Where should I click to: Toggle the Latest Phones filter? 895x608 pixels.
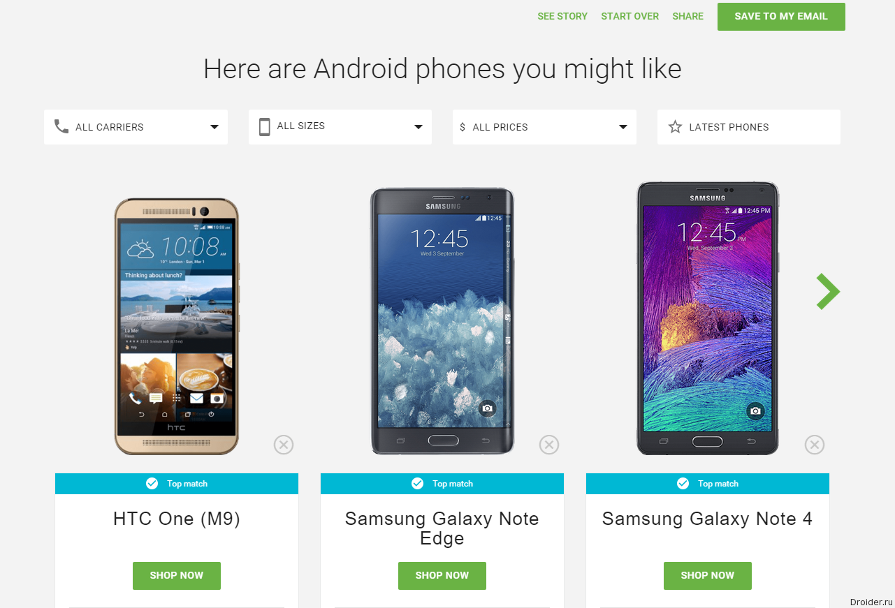pyautogui.click(x=749, y=127)
